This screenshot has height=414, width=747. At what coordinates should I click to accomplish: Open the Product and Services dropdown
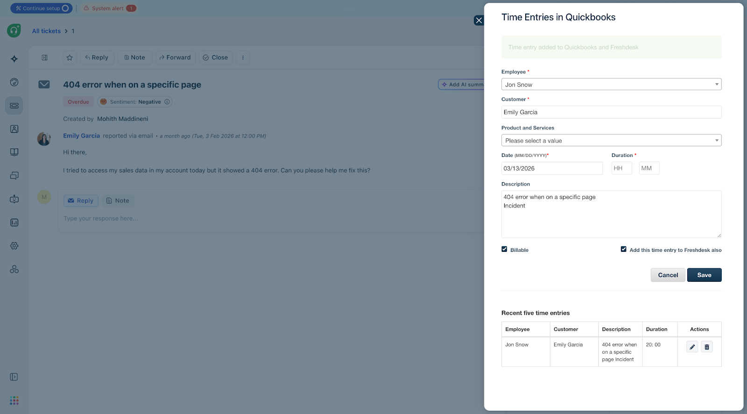(611, 140)
